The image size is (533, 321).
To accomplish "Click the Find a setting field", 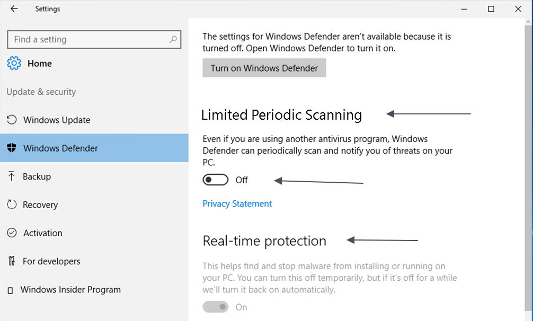I will pyautogui.click(x=94, y=39).
